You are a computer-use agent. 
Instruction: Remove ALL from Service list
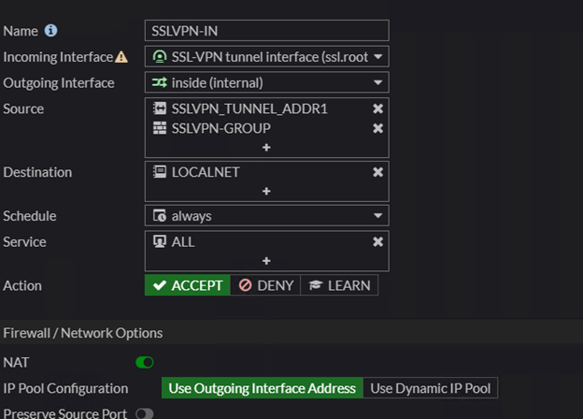(377, 241)
